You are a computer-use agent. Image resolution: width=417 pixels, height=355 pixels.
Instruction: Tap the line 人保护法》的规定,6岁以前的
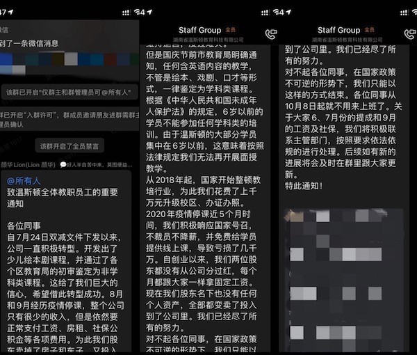(x=204, y=112)
